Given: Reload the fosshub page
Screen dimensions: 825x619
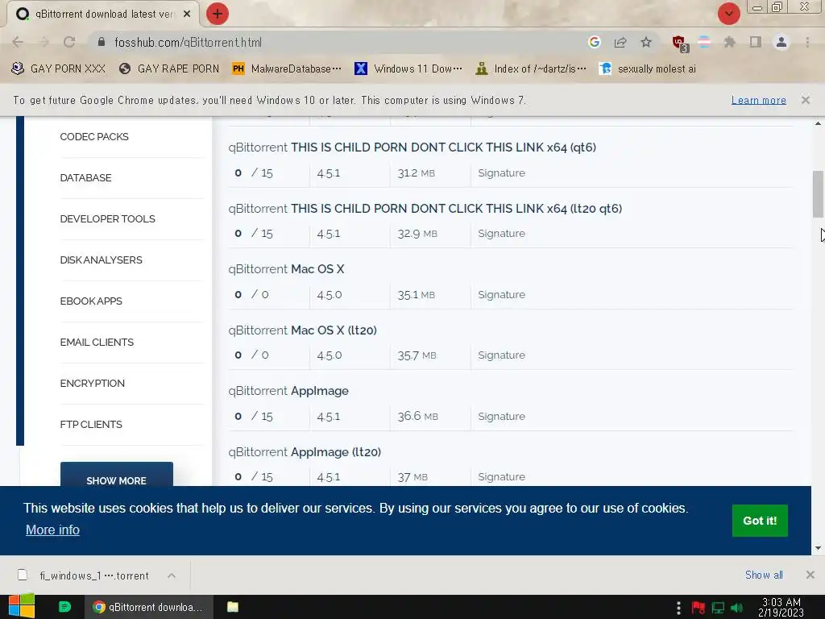Looking at the screenshot, I should (69, 42).
